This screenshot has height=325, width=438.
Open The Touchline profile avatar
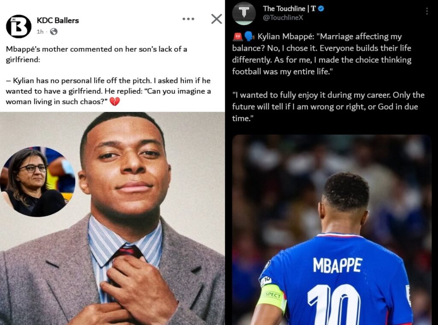coord(244,13)
